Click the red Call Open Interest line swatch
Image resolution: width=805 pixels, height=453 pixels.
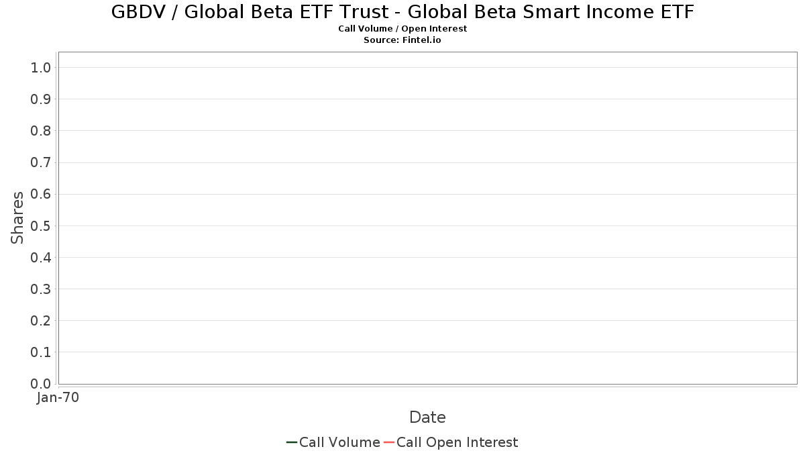click(389, 442)
